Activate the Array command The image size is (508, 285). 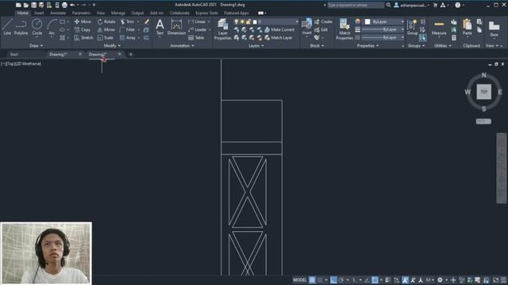coord(128,38)
